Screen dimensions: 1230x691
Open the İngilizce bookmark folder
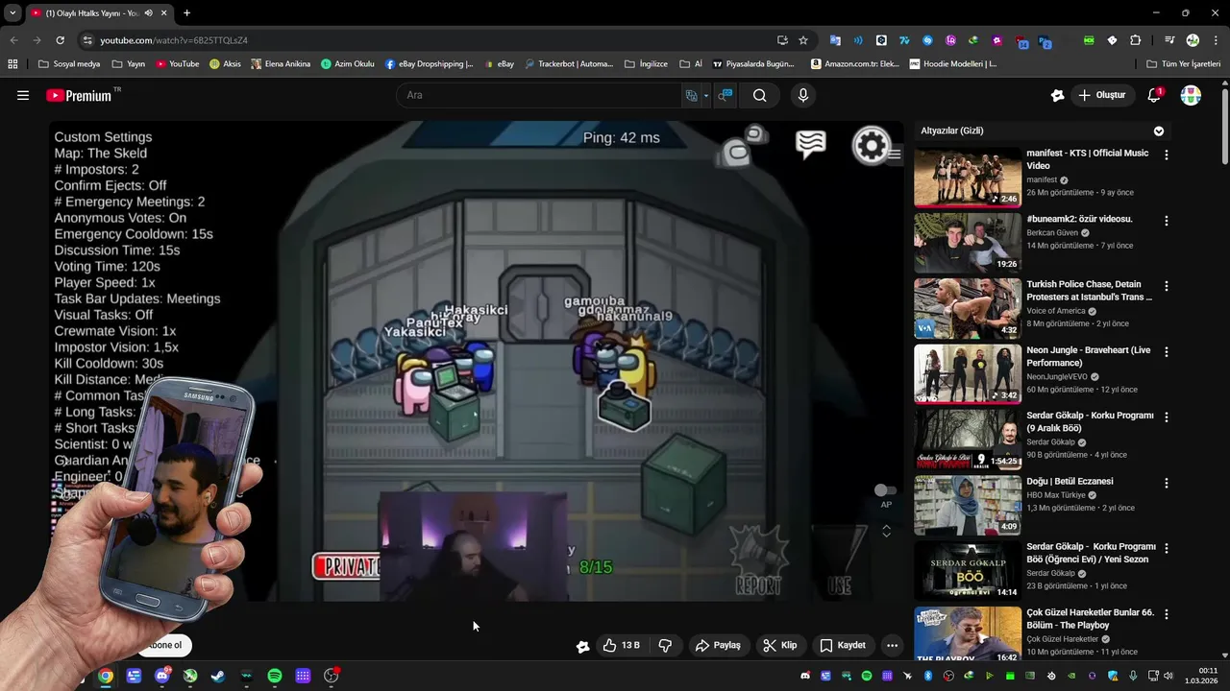tap(646, 64)
